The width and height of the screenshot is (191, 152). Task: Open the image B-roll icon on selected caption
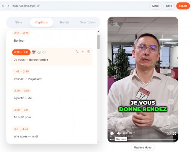(39, 52)
